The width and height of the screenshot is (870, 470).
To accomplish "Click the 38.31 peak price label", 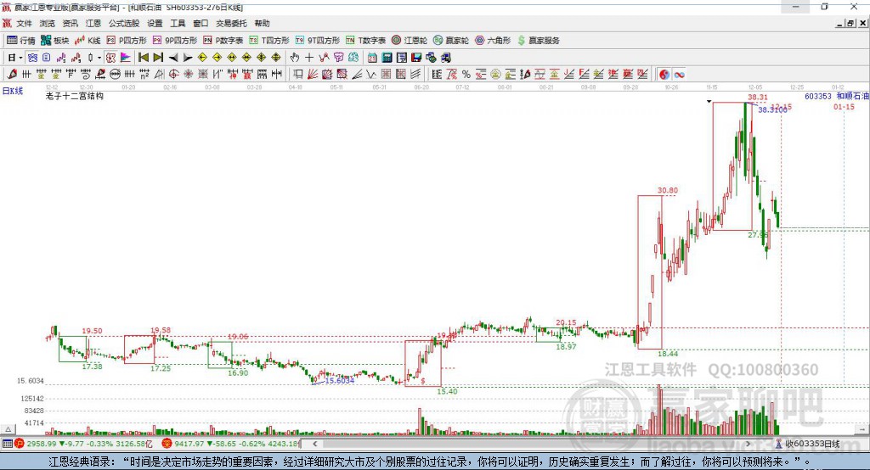I will tap(757, 97).
